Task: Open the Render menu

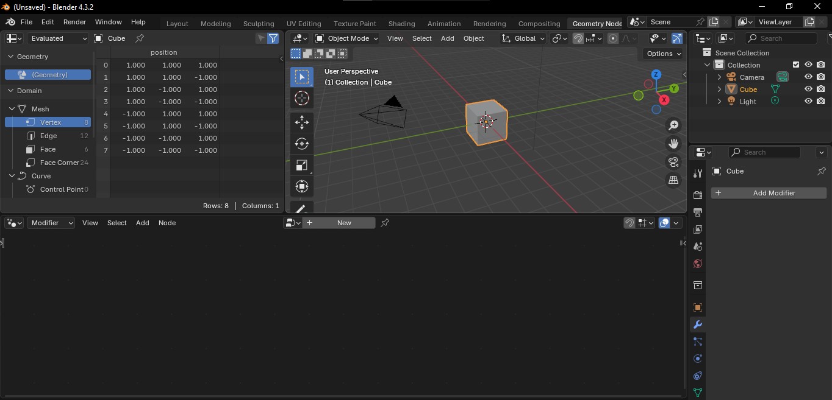Action: [x=74, y=22]
